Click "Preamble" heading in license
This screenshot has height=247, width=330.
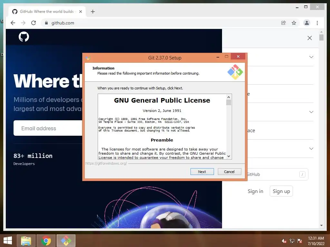162,140
